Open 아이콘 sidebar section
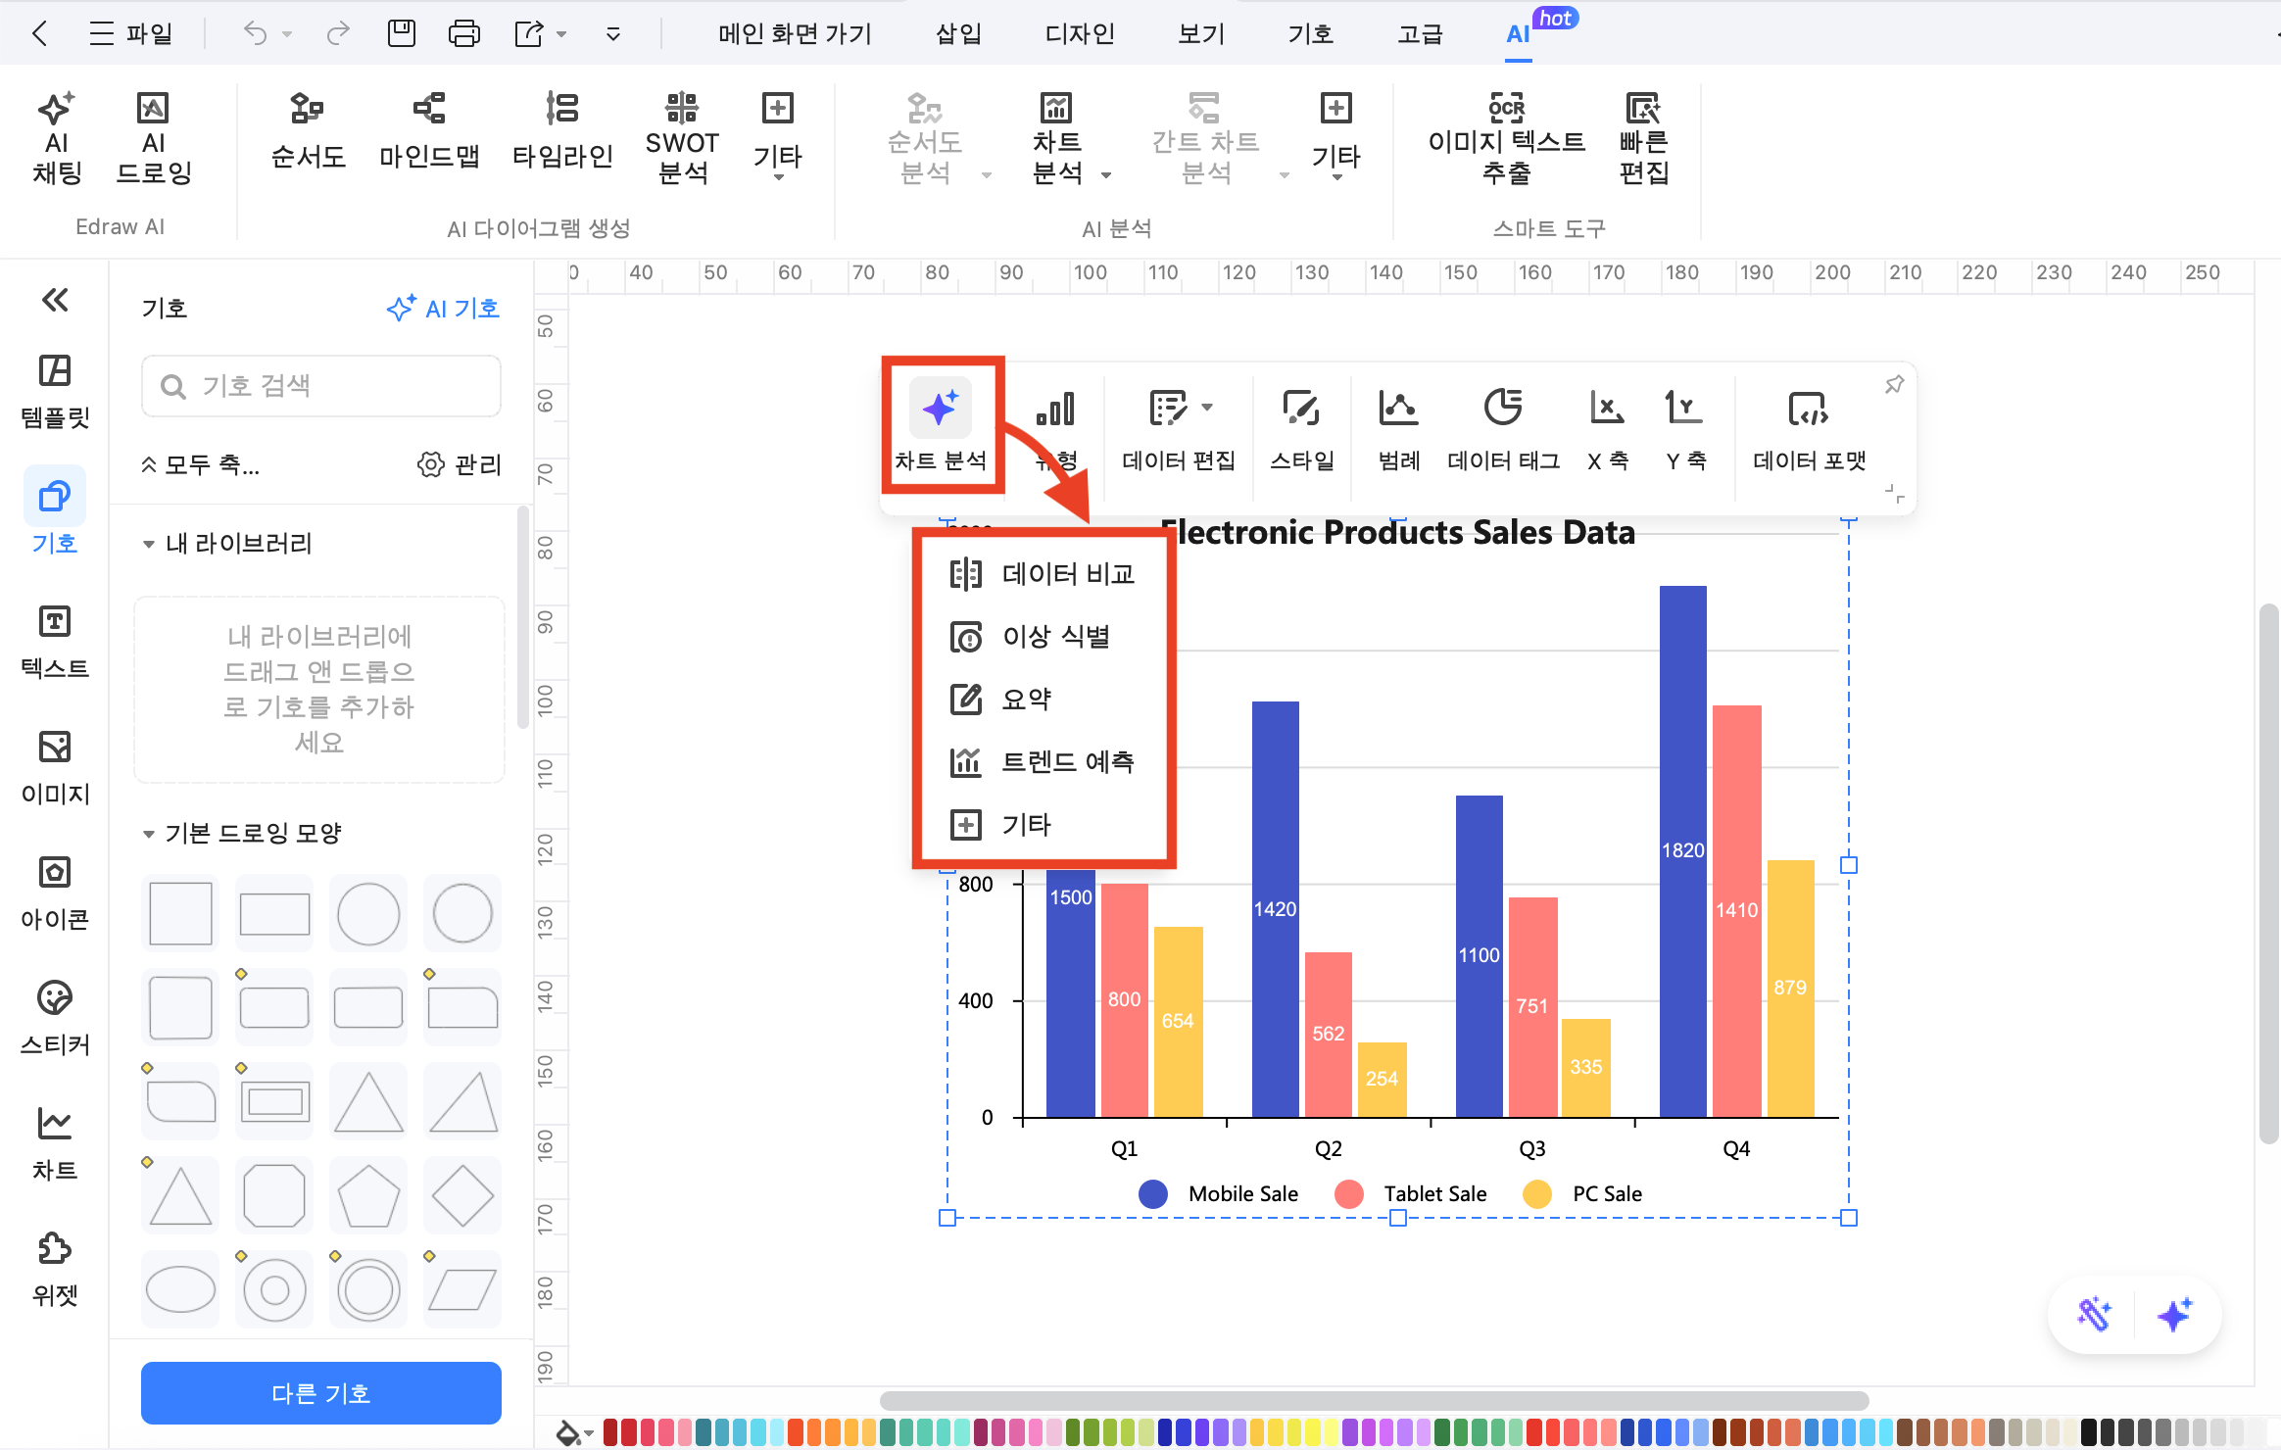Screen dimensions: 2281x1450 coord(55,892)
